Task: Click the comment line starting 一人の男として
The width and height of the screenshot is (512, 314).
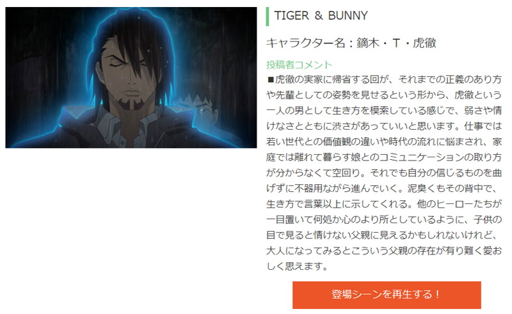Action: 384,111
